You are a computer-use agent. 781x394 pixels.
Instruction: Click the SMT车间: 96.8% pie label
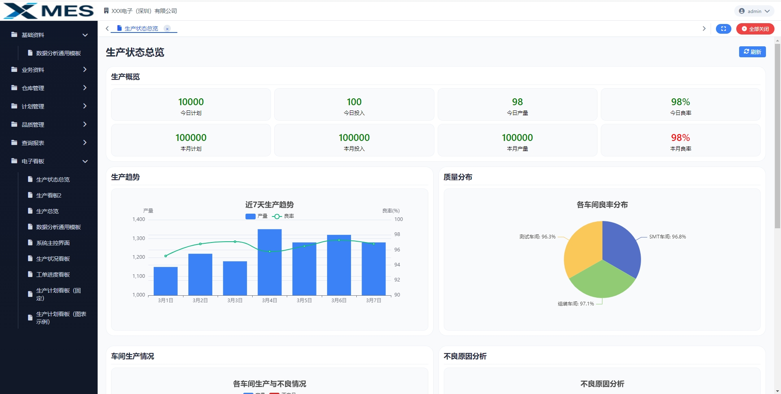668,237
